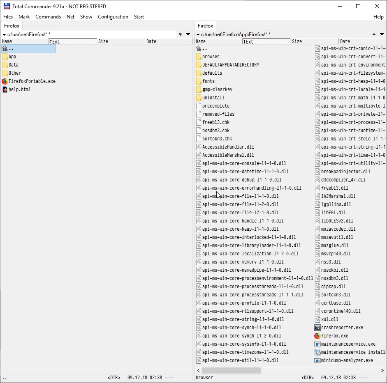Open the Configuration menu
This screenshot has height=383, width=387.
pyautogui.click(x=113, y=17)
